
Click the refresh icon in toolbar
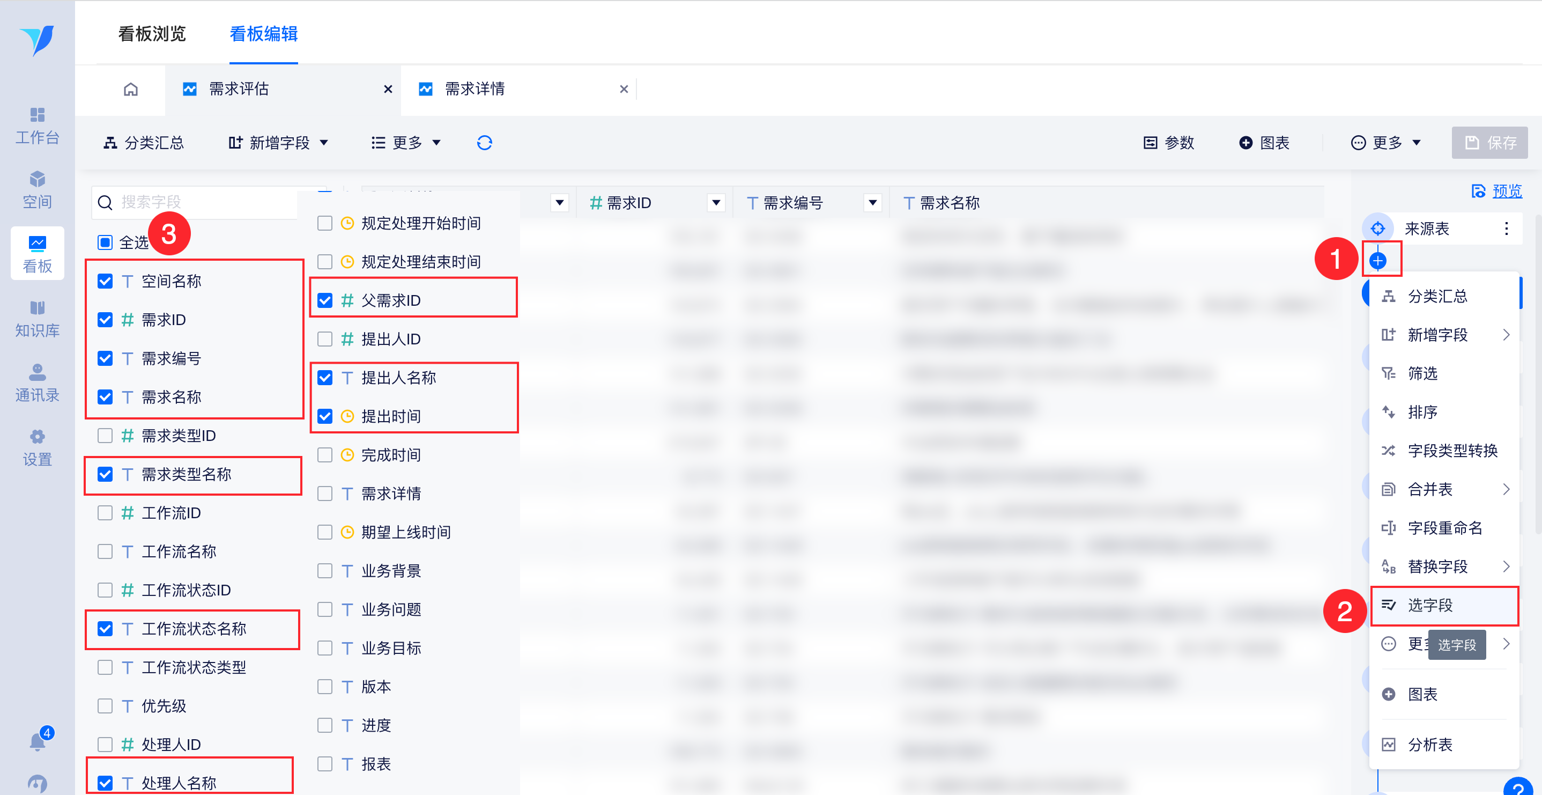point(484,143)
